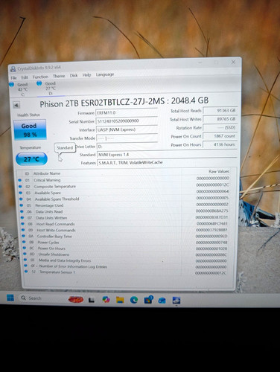Open the Windows Start menu
Image resolution: width=280 pixels, height=372 pixels.
(10, 298)
